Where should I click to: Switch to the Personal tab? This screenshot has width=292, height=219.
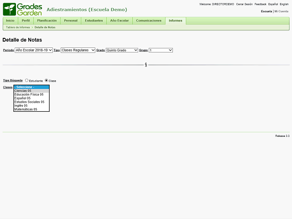(71, 21)
